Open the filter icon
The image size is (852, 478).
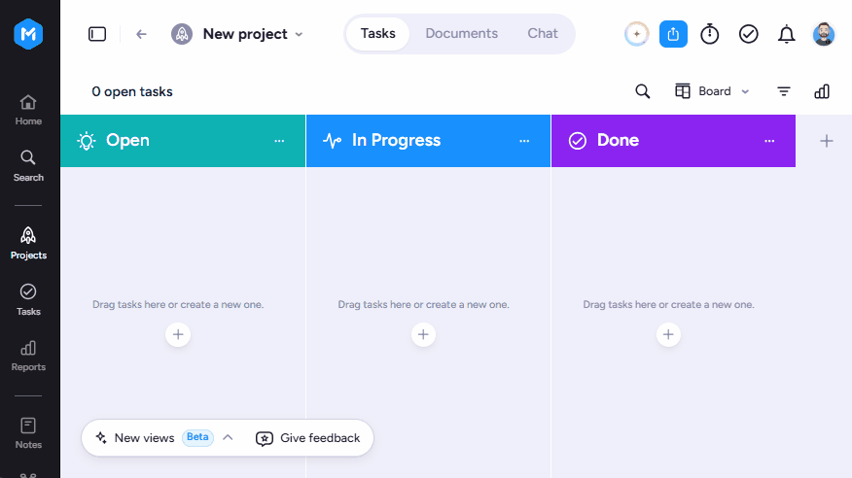(784, 91)
